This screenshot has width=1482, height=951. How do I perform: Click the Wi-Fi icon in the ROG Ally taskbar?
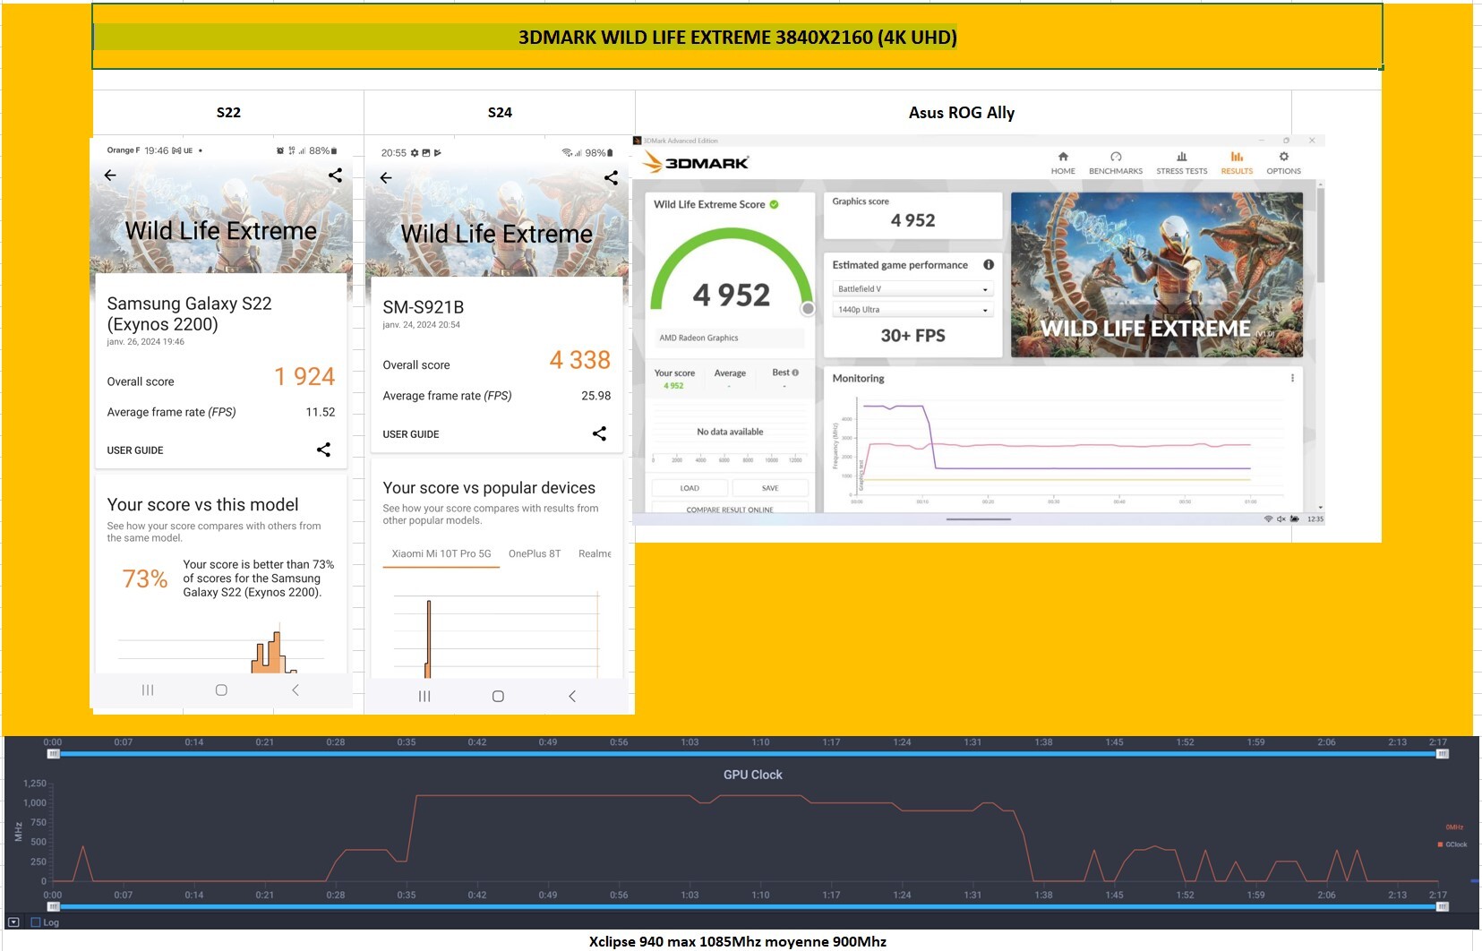(x=1268, y=519)
